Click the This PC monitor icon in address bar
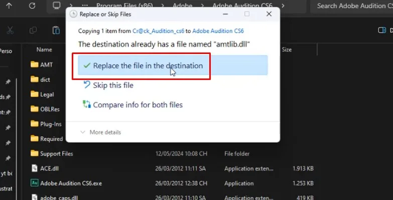Viewport: 393px width, 200px height. pyautogui.click(x=57, y=6)
